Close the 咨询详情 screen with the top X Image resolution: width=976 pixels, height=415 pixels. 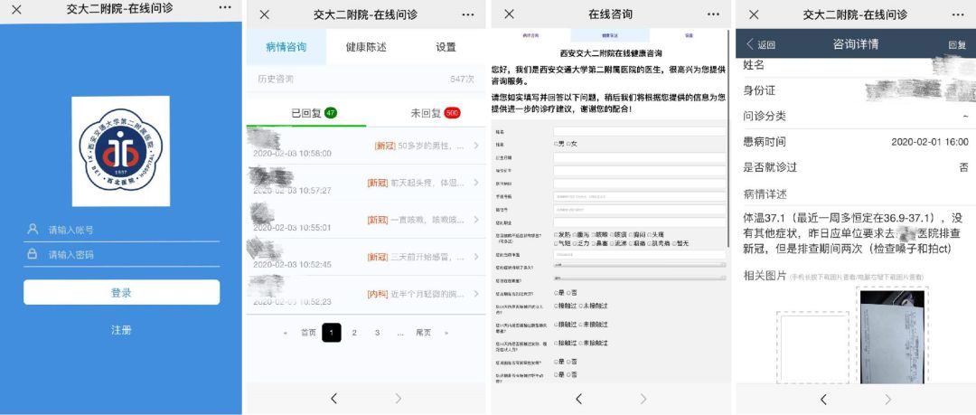tap(754, 14)
